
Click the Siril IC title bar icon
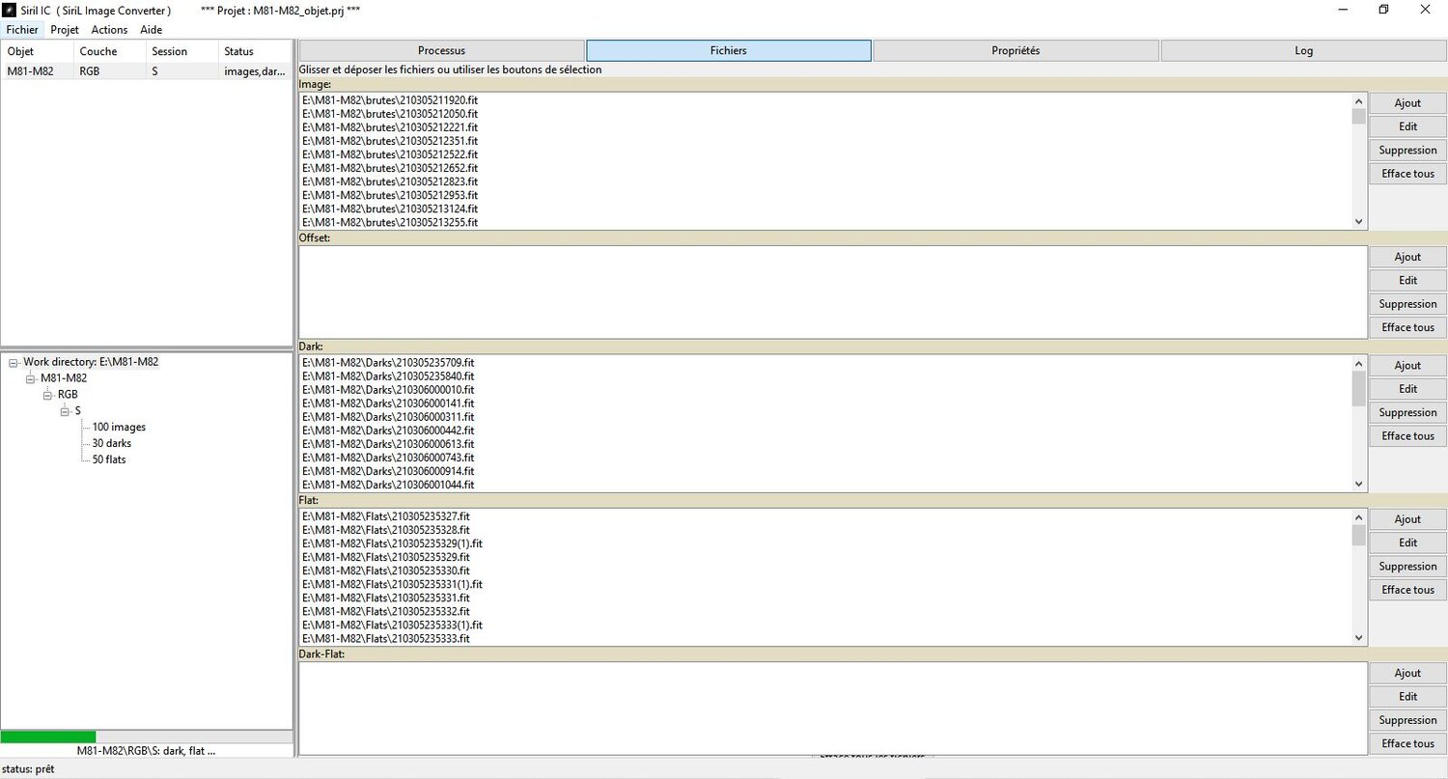coord(11,10)
